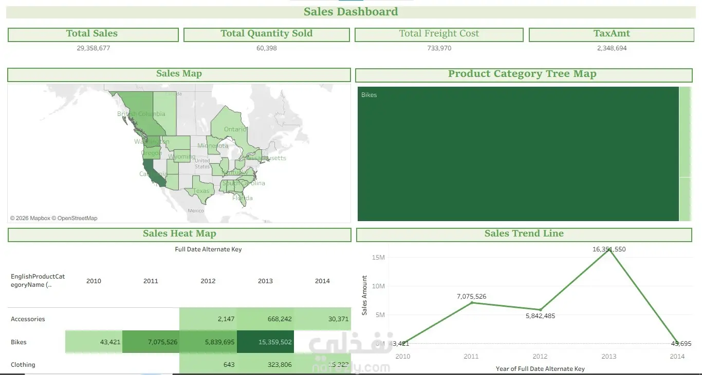702x375 pixels.
Task: Select the Bikes block in the tree map
Action: tap(518, 154)
